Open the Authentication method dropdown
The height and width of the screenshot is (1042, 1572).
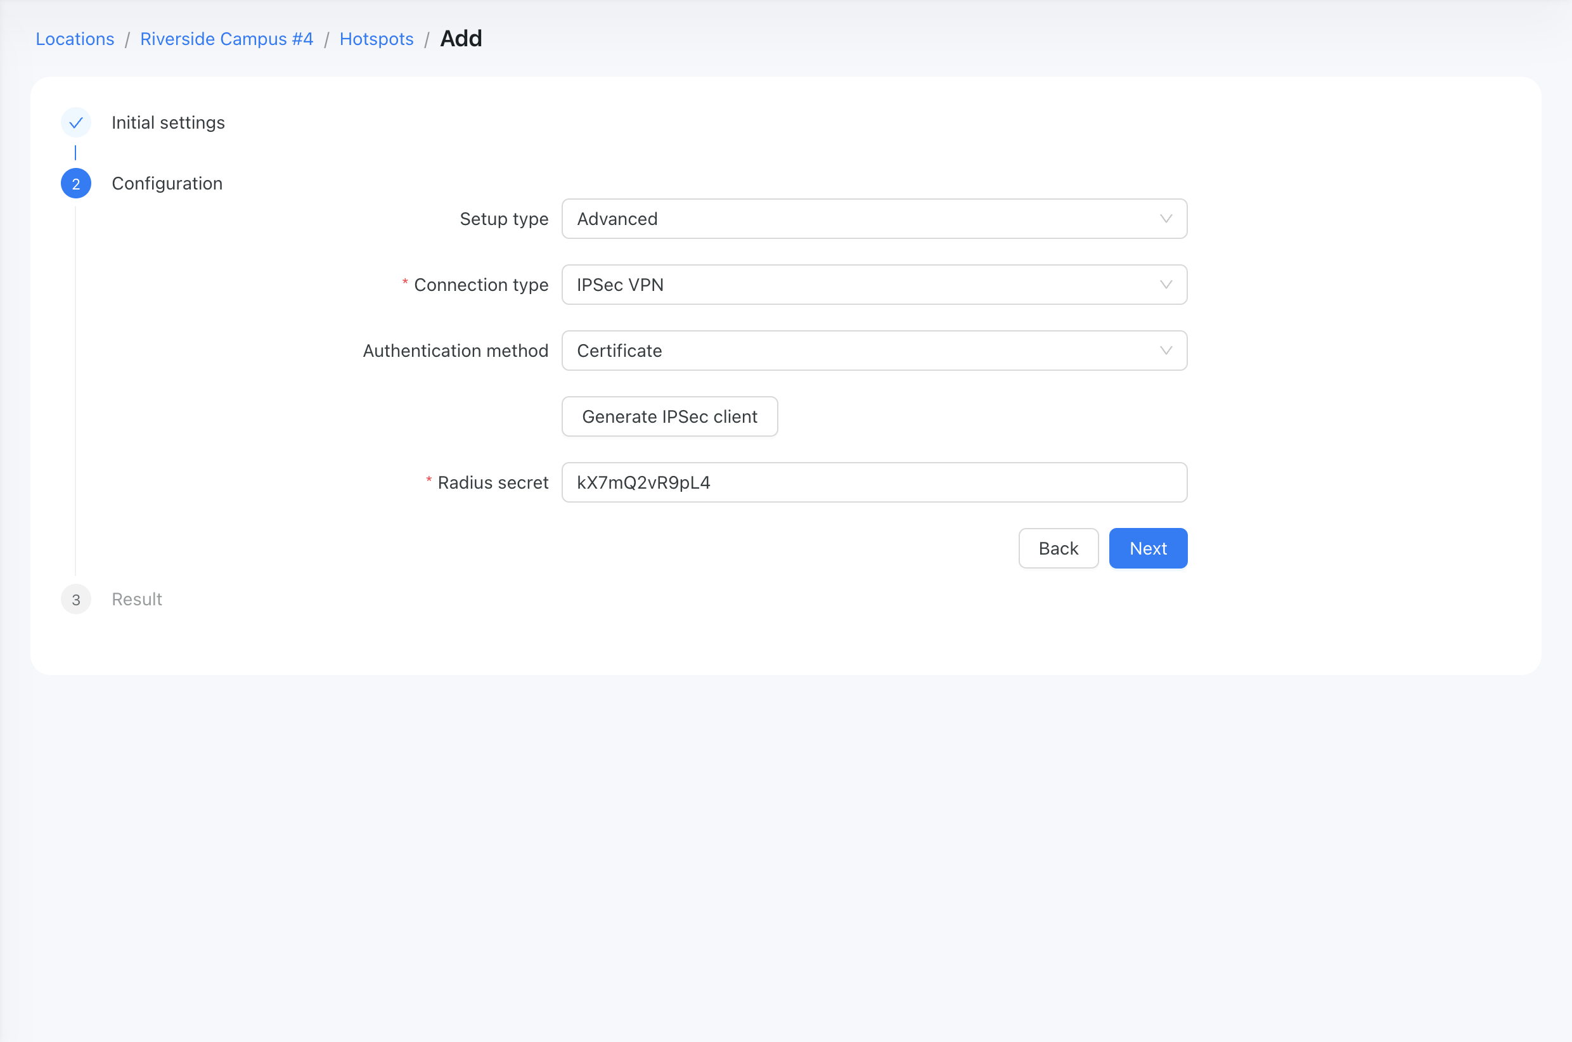(x=873, y=351)
